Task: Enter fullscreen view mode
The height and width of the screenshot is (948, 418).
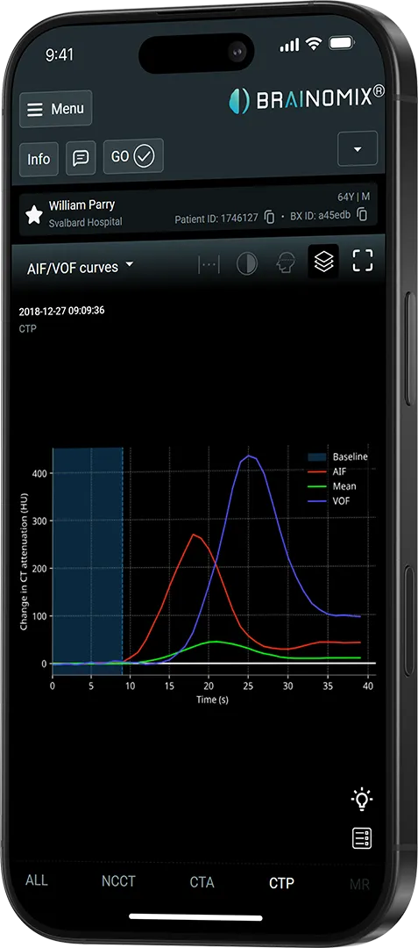Action: pos(363,261)
